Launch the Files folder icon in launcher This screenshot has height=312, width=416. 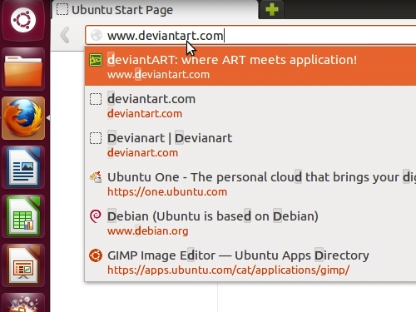click(23, 69)
